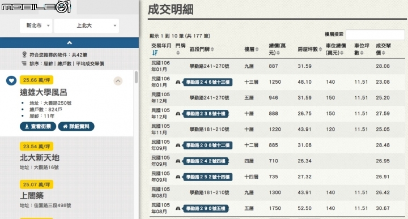Sort by 車位總價(萬元) column

click(x=335, y=49)
